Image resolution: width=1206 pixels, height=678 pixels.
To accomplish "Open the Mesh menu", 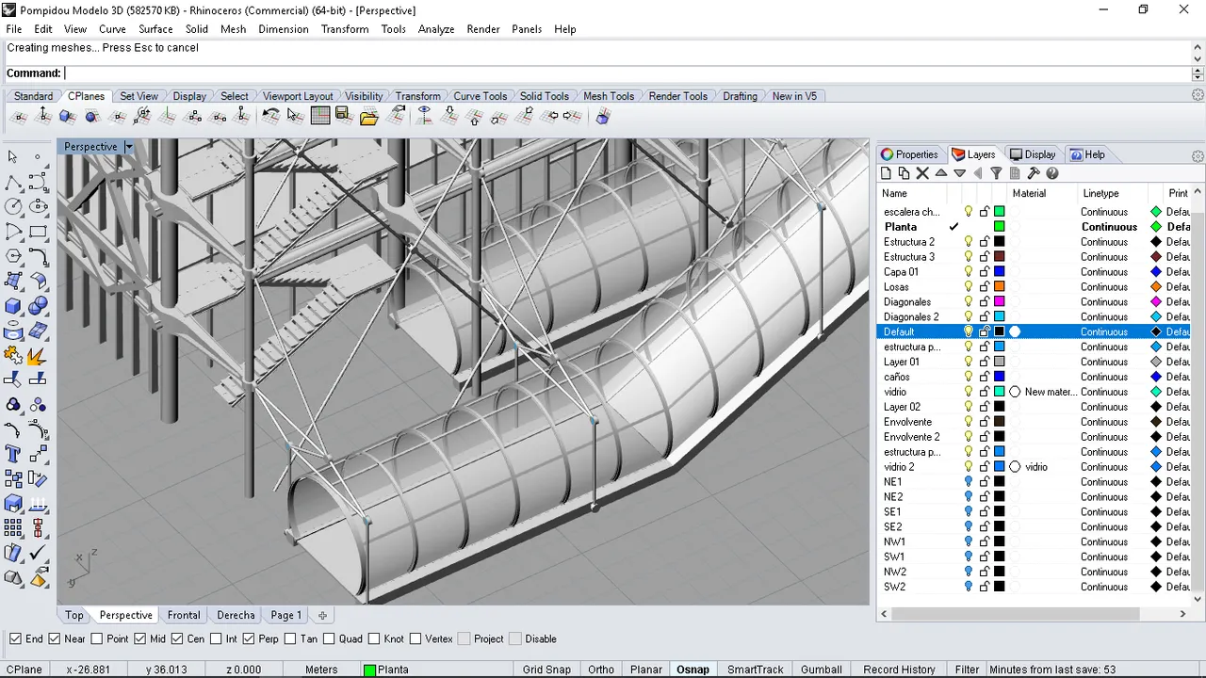I will pyautogui.click(x=233, y=29).
